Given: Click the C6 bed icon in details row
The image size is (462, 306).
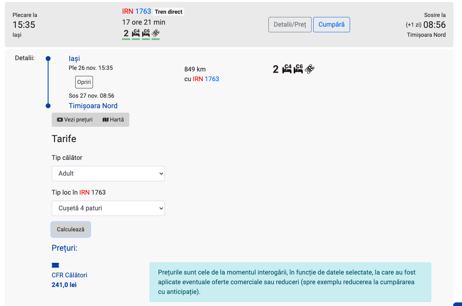Looking at the screenshot, I should click(298, 69).
